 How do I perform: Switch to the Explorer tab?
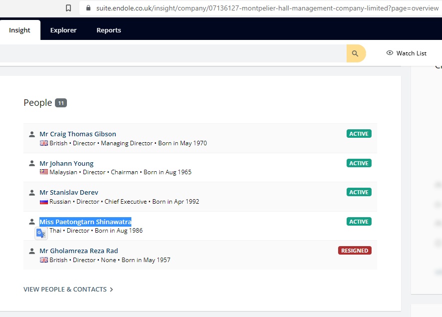pyautogui.click(x=63, y=30)
